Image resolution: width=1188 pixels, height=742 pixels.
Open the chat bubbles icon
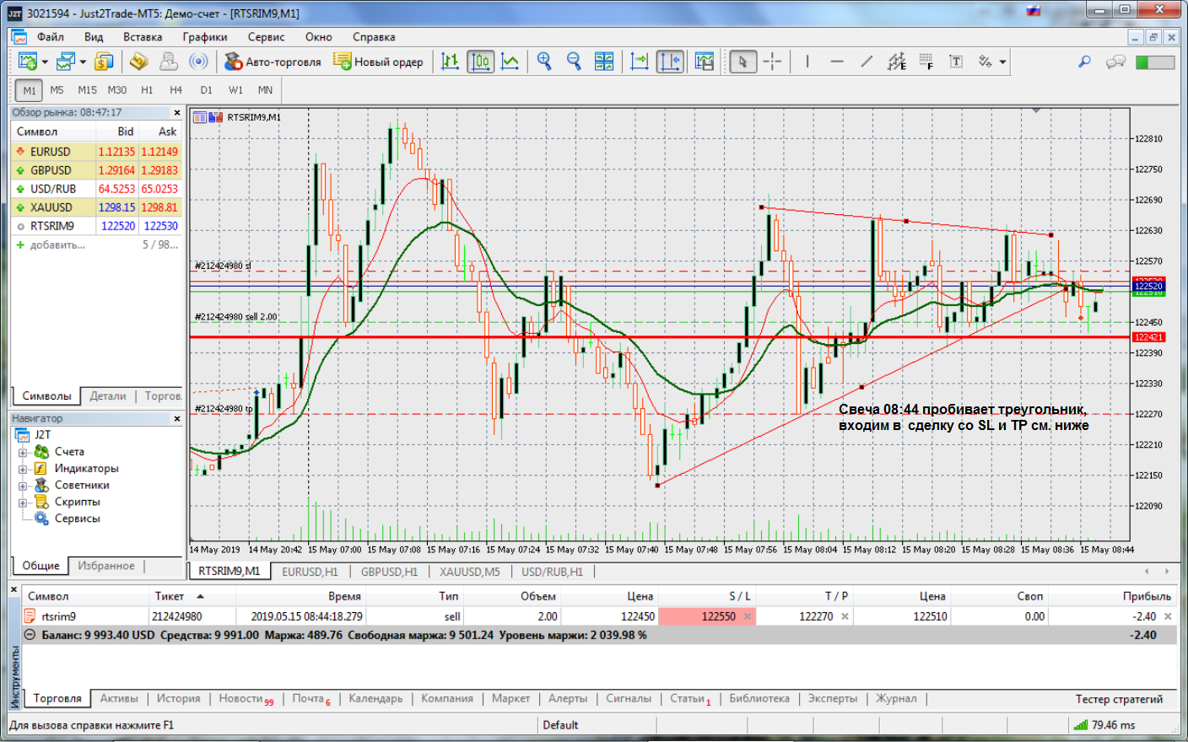pyautogui.click(x=1115, y=62)
